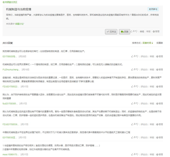Open the user profile FUZmumucheng
This screenshot has width=170, height=157.
(11, 70)
